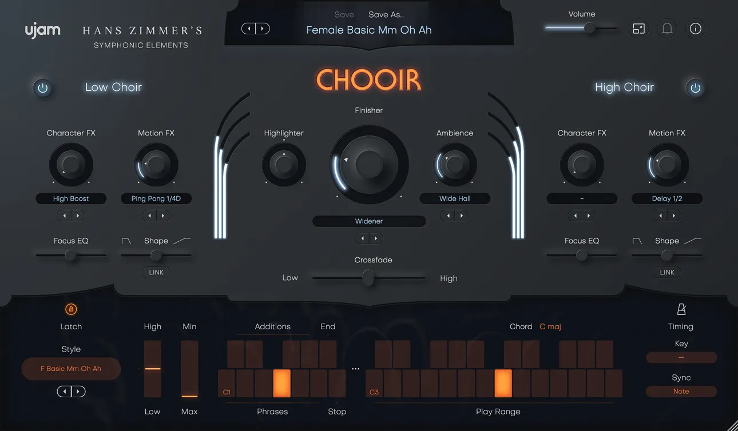
Task: Open the Style F Basic Mm Oh Ah selector
Action: coord(71,369)
